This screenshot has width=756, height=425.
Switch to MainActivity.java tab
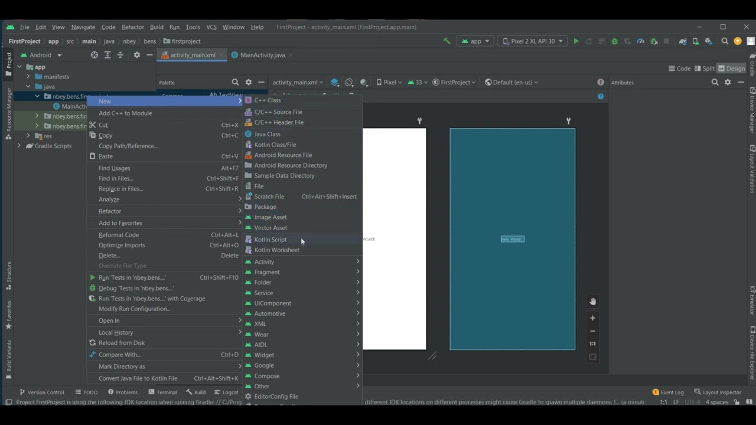click(262, 55)
